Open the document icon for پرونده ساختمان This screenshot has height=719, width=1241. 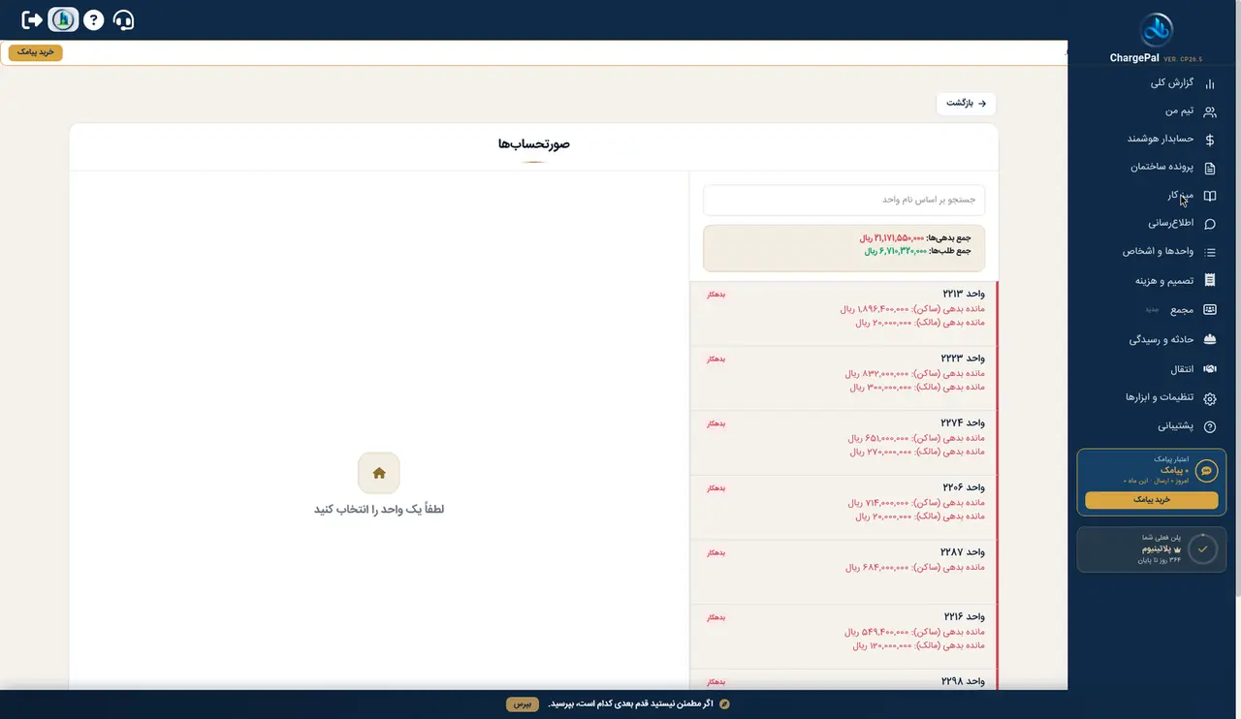(x=1209, y=168)
